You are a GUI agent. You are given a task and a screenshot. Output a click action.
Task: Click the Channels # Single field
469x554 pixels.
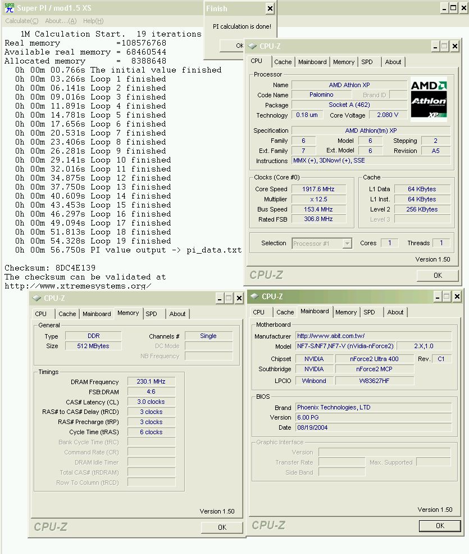point(208,336)
